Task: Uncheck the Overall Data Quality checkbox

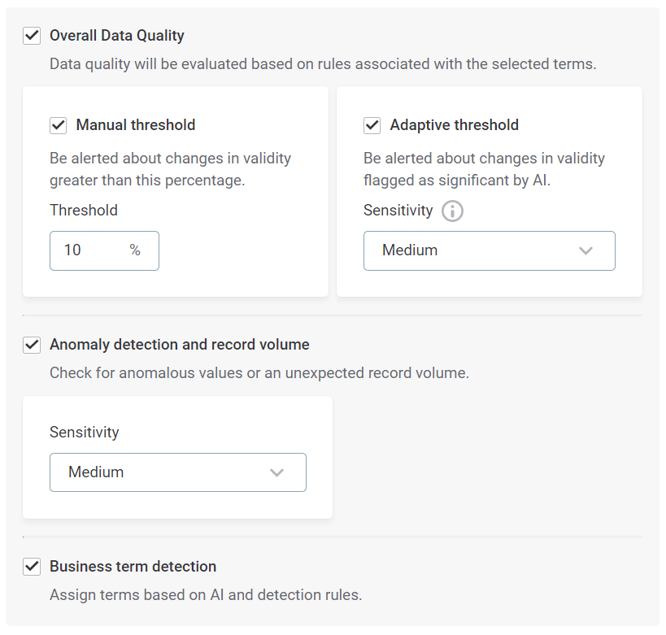Action: click(32, 36)
